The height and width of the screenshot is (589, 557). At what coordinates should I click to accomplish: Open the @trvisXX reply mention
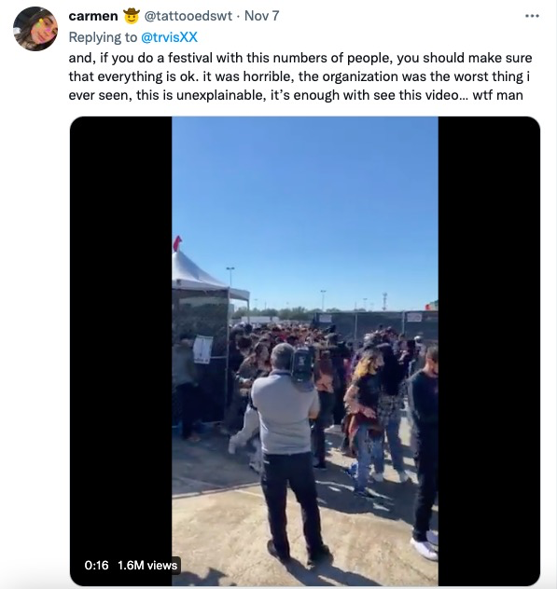point(169,37)
